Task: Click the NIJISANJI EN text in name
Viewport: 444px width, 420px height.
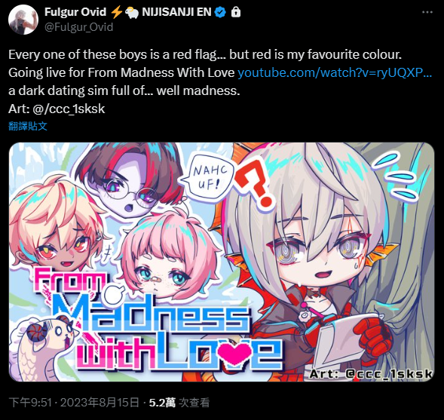Action: (176, 12)
